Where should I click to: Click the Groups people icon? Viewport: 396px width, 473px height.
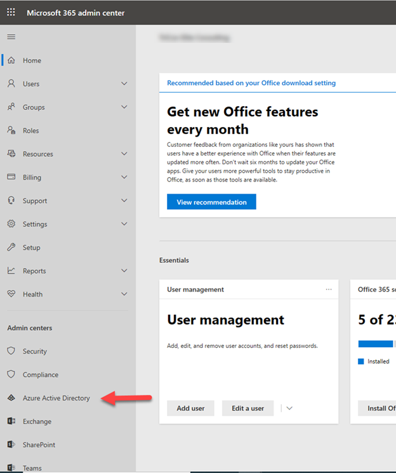(11, 107)
